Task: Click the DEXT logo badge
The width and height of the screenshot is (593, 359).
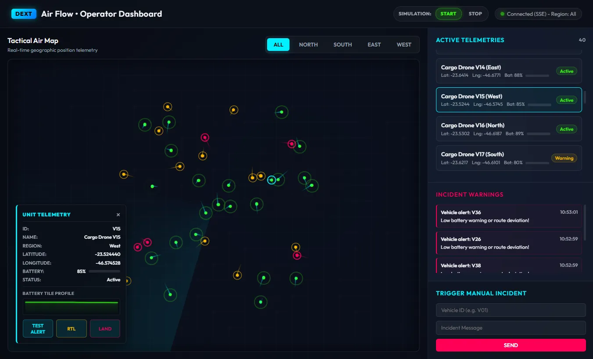Action: (x=24, y=14)
